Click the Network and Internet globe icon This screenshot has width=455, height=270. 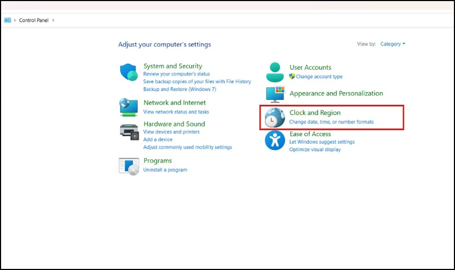[x=128, y=107]
